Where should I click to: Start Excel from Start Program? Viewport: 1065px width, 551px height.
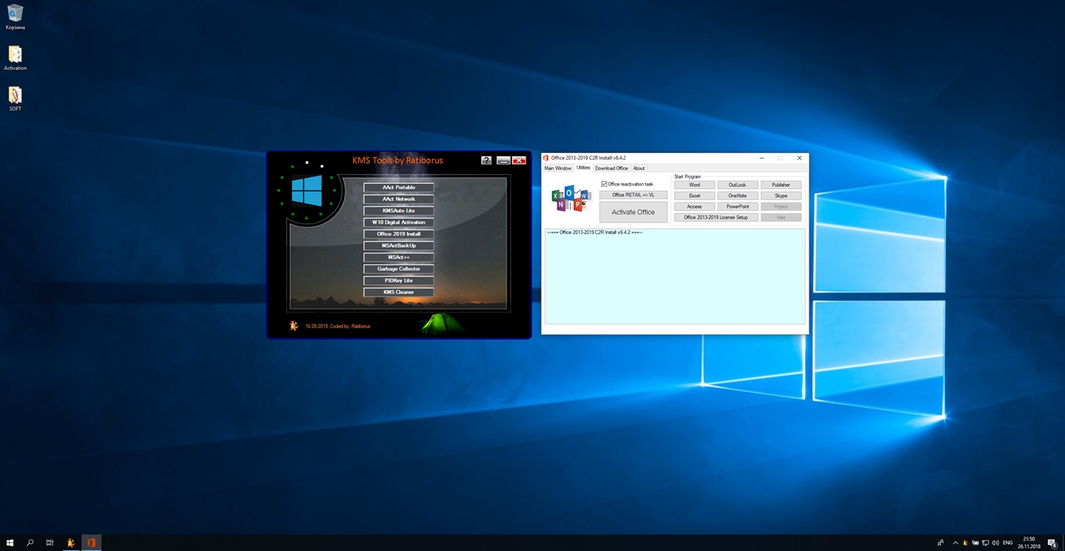tap(695, 195)
